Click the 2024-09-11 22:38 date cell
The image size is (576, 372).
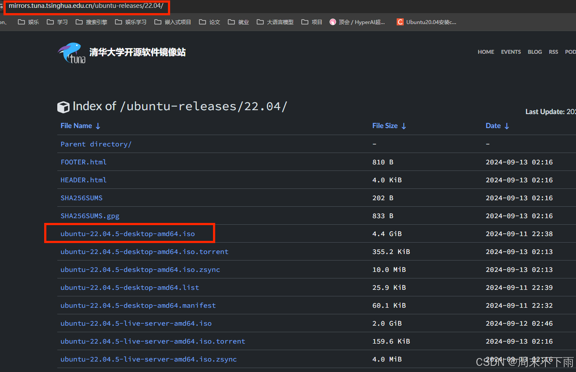[x=519, y=234]
